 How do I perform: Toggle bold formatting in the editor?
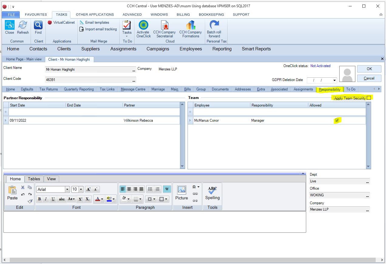(39, 199)
